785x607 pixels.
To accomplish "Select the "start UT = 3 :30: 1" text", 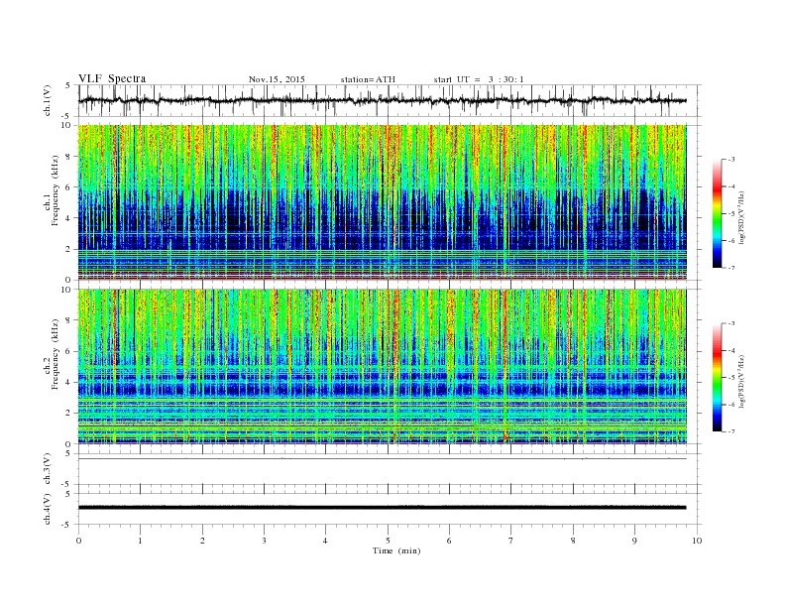I will pyautogui.click(x=479, y=79).
